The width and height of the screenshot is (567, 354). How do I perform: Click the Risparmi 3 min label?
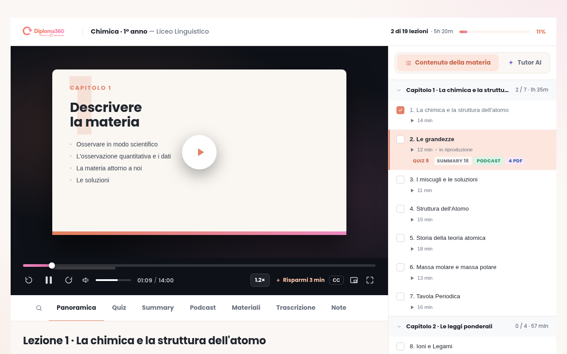pyautogui.click(x=300, y=280)
